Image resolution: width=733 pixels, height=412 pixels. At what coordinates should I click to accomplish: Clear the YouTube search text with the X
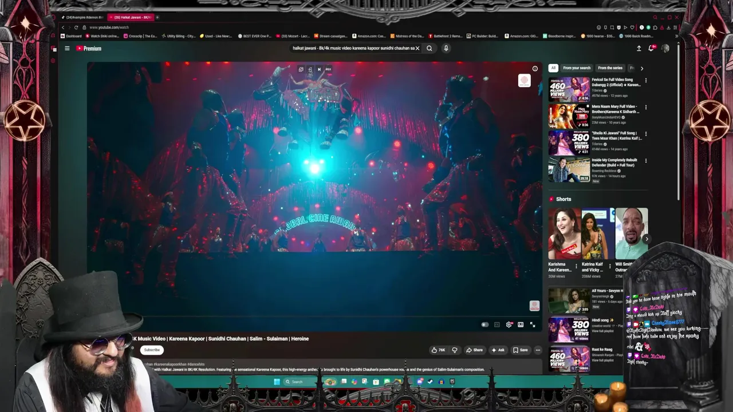coord(417,48)
